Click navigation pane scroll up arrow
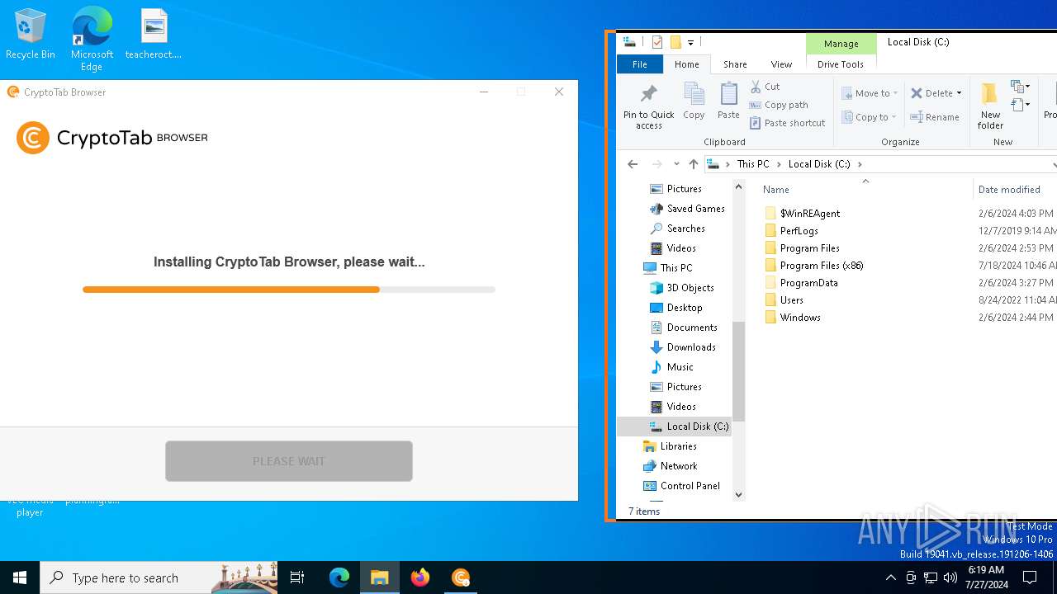Viewport: 1057px width, 594px height. tap(738, 187)
